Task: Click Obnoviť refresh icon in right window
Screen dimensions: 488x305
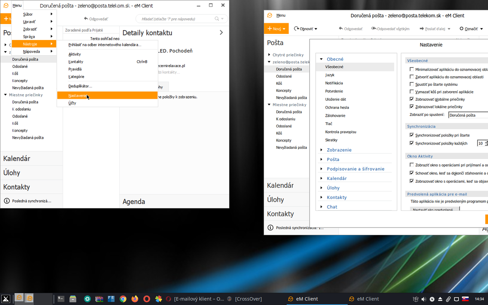Action: (296, 29)
